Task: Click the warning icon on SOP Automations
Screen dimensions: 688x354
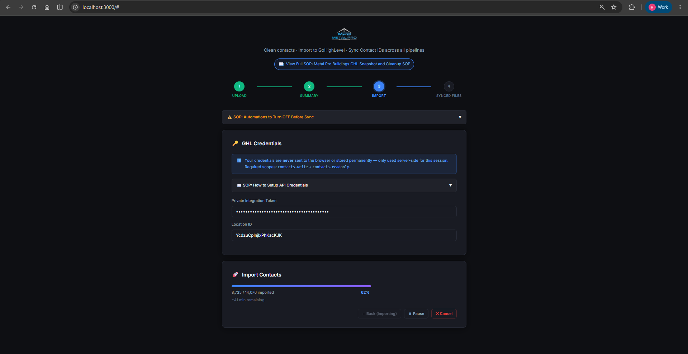Action: point(230,117)
